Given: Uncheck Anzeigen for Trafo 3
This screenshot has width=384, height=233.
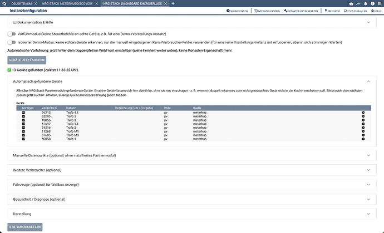Looking at the screenshot, I should point(23,120).
